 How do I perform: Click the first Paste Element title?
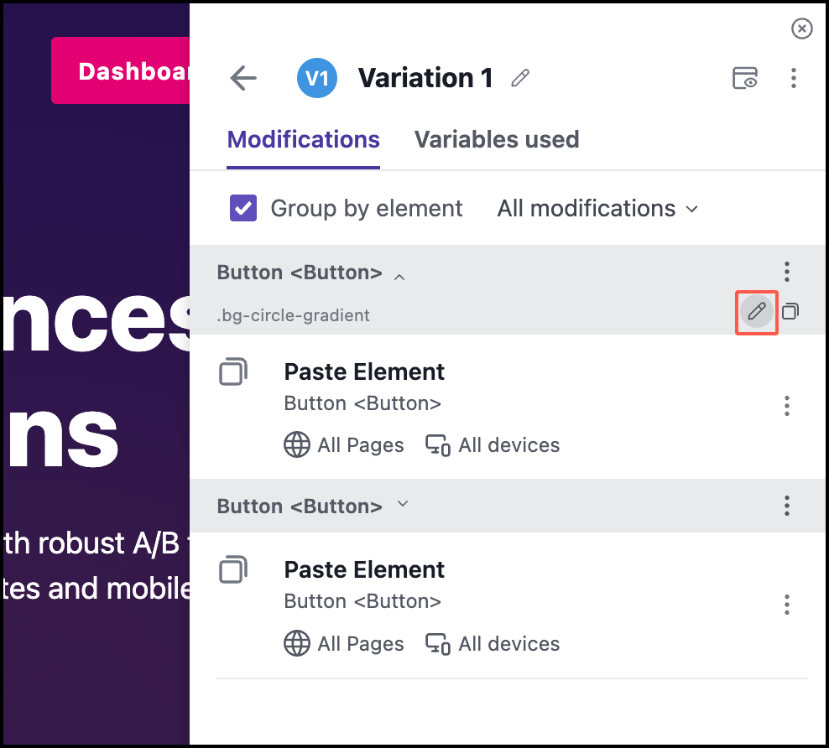[364, 371]
